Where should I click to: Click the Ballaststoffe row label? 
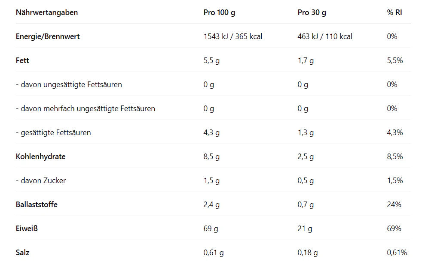click(37, 205)
